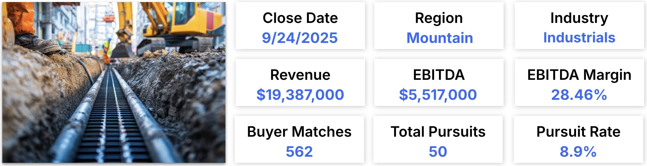Screen dimensions: 647x166
Task: Open the 50 total pursuits value
Action: pyautogui.click(x=438, y=151)
